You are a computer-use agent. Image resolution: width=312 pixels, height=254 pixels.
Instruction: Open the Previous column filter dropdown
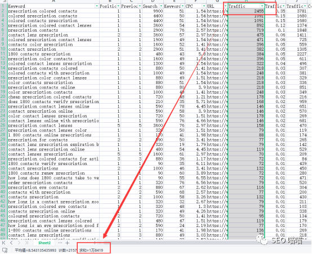pos(140,6)
